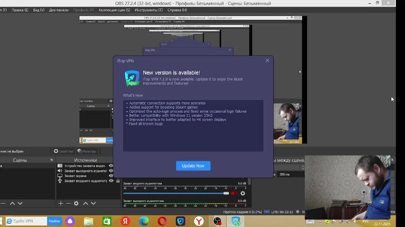Image resolution: width=405 pixels, height=227 pixels.
Task: Launch Opera browser from the taskbar
Action: tap(162, 221)
